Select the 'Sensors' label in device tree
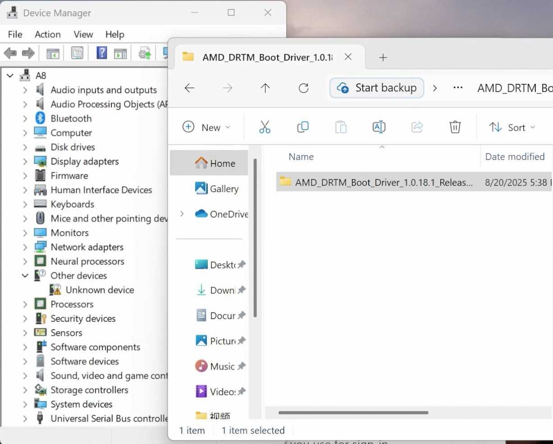This screenshot has width=553, height=444. tap(66, 333)
